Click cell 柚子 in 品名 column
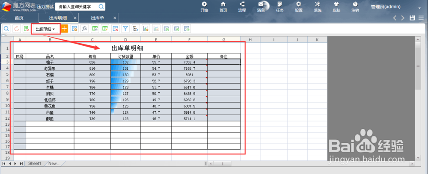The height and width of the screenshot is (174, 428). click(x=50, y=62)
